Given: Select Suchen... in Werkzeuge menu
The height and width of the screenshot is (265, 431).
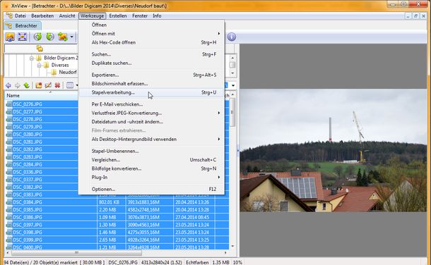Looking at the screenshot, I should click(151, 54).
